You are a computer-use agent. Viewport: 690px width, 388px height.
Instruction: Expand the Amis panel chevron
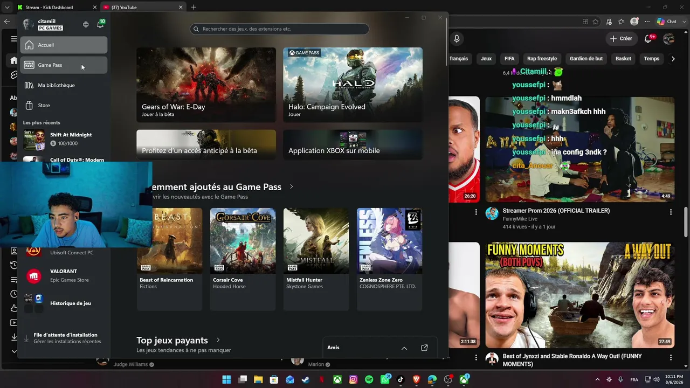click(x=404, y=348)
